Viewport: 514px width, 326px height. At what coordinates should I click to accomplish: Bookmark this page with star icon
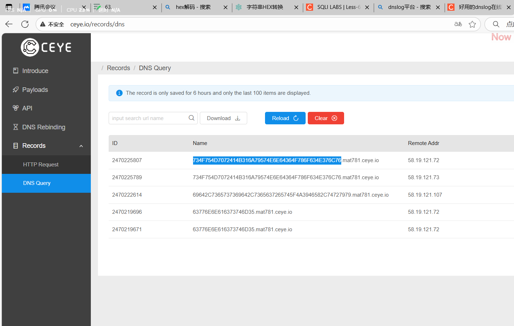pos(472,24)
